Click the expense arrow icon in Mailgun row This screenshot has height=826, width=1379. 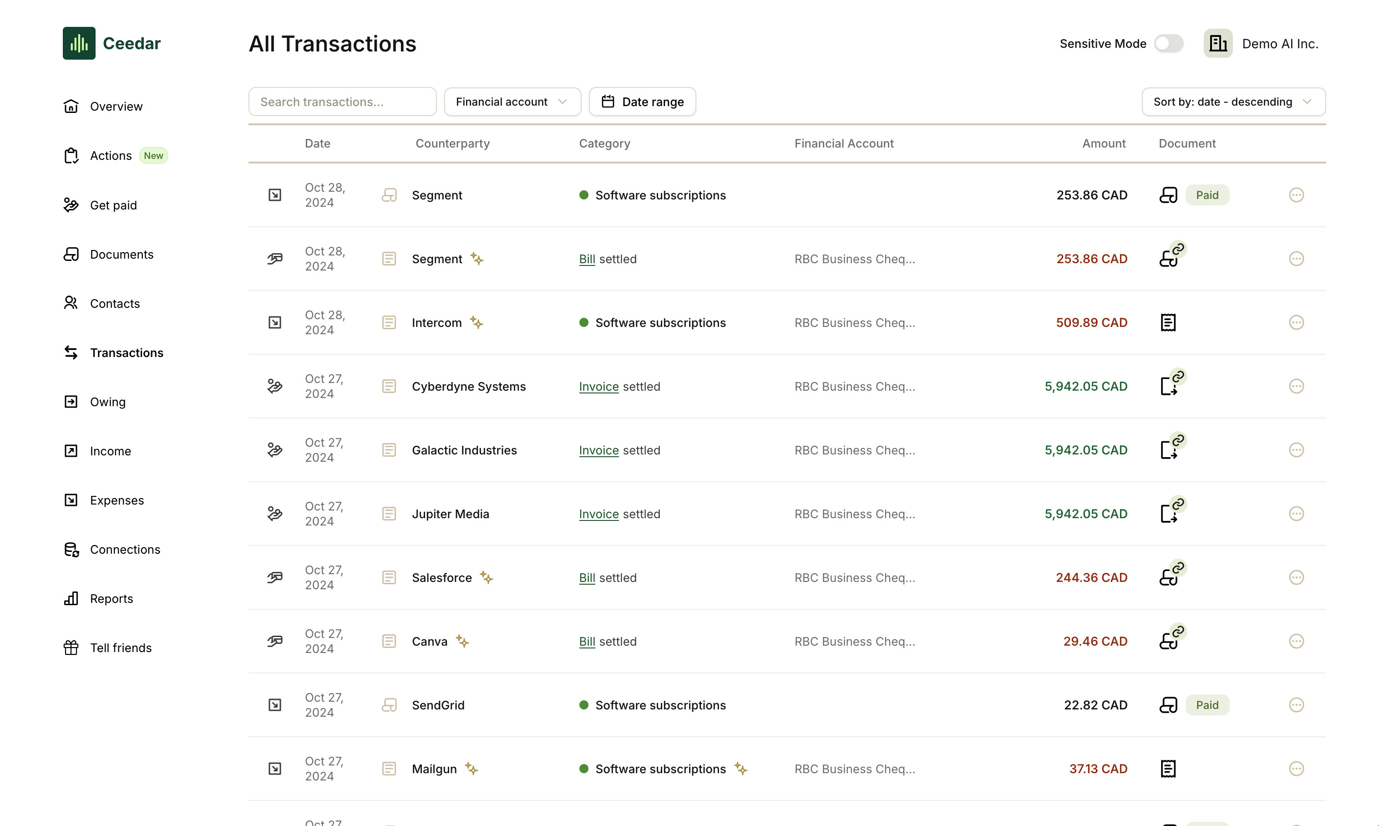(275, 769)
